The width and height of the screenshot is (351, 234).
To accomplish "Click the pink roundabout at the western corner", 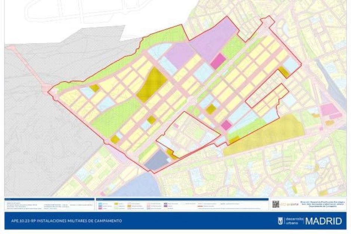I will [48, 88].
